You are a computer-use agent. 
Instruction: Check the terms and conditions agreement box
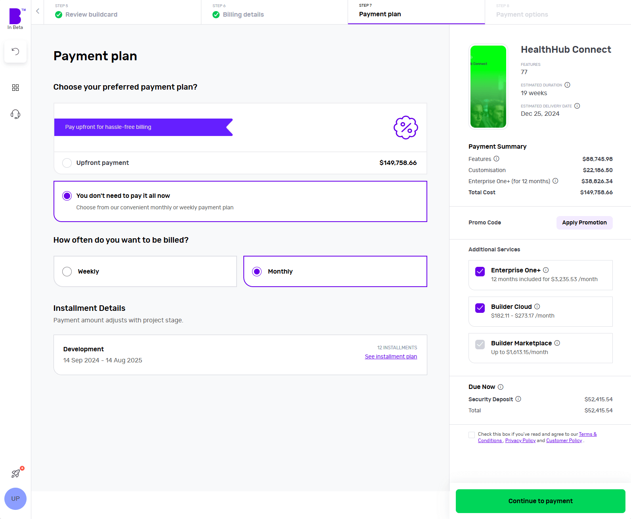point(472,435)
